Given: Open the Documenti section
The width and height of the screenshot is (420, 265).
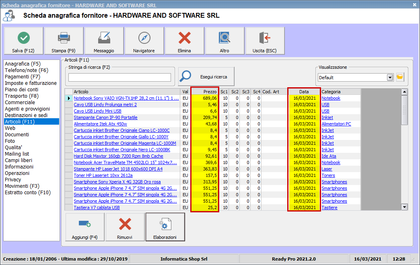Looking at the screenshot, I should point(17,134).
